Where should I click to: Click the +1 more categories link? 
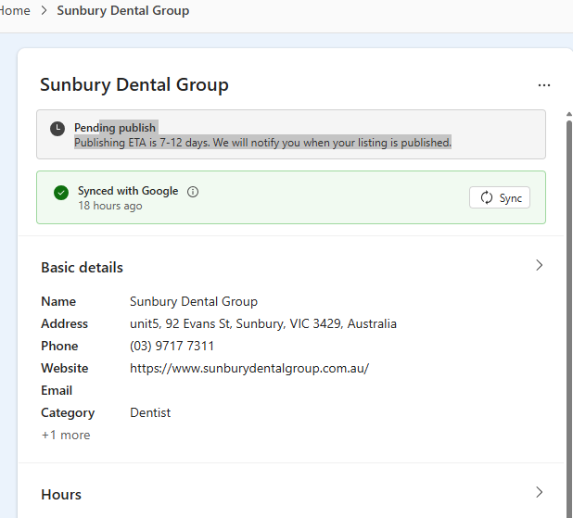[66, 436]
